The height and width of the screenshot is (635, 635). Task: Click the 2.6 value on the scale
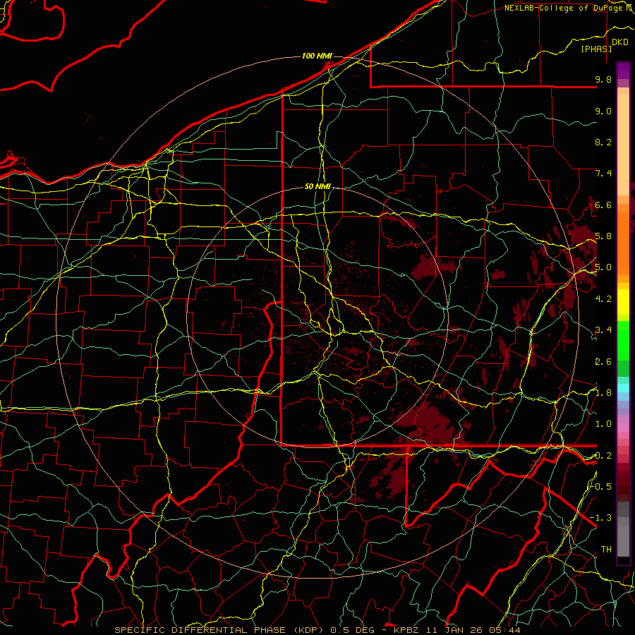point(603,362)
